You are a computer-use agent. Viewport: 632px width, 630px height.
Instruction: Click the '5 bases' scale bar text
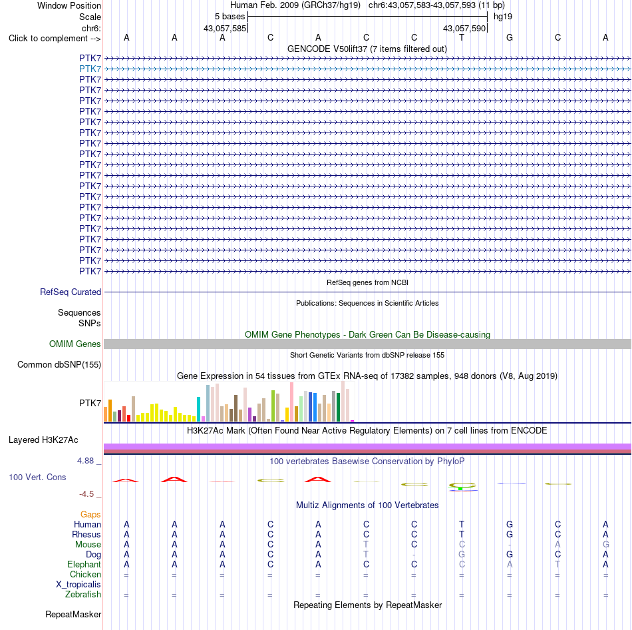[x=230, y=17]
